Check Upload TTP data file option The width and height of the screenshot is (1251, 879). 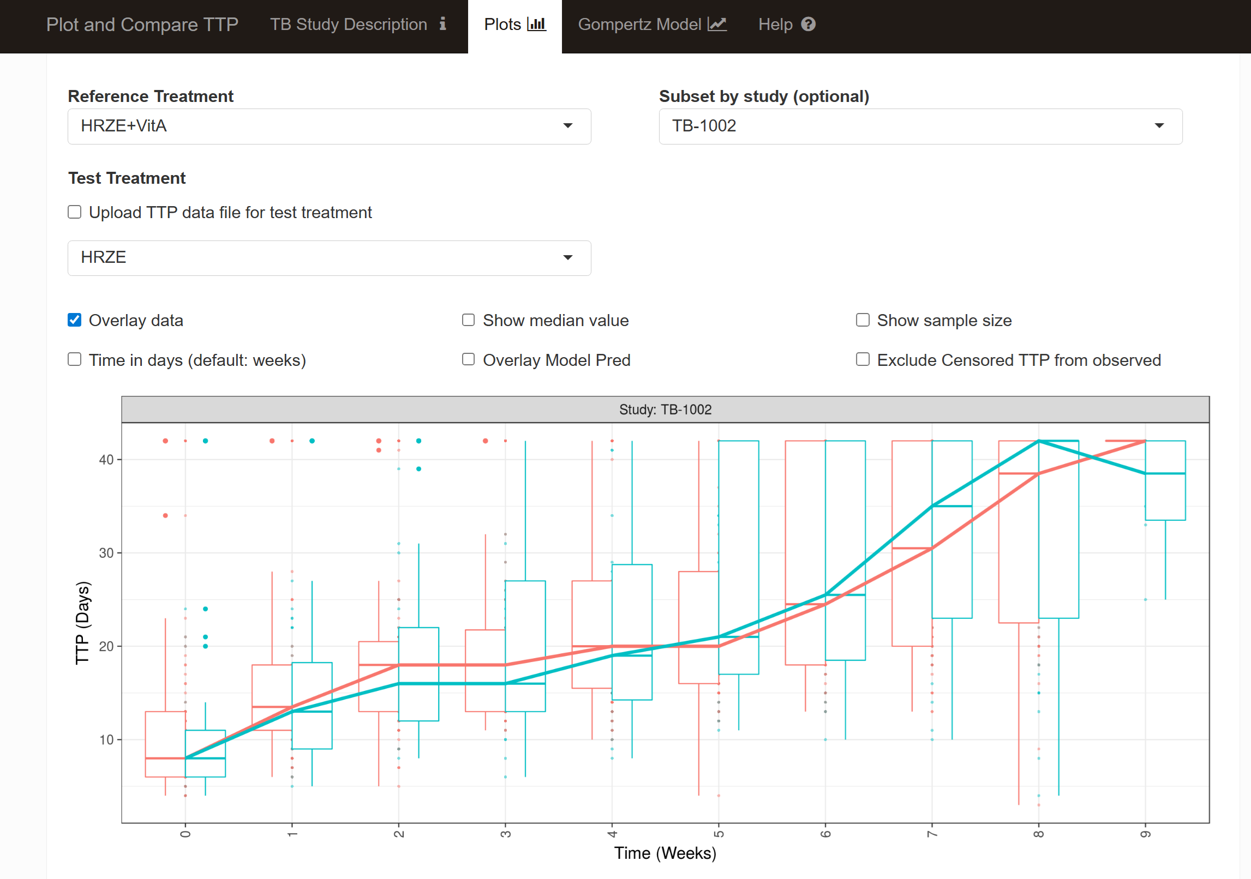point(75,212)
